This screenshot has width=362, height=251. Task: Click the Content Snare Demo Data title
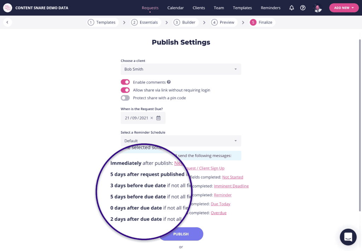[x=42, y=8]
